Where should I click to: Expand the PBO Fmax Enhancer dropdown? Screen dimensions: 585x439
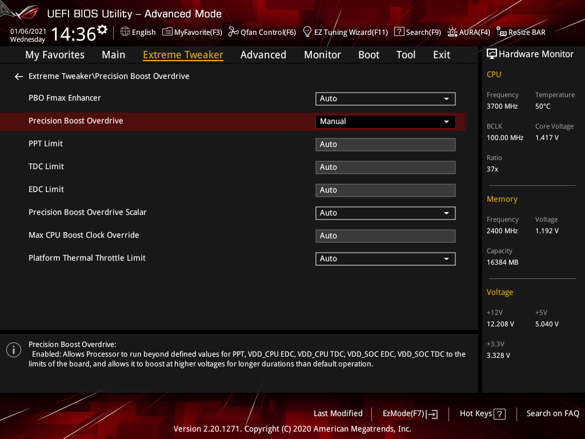pos(386,98)
